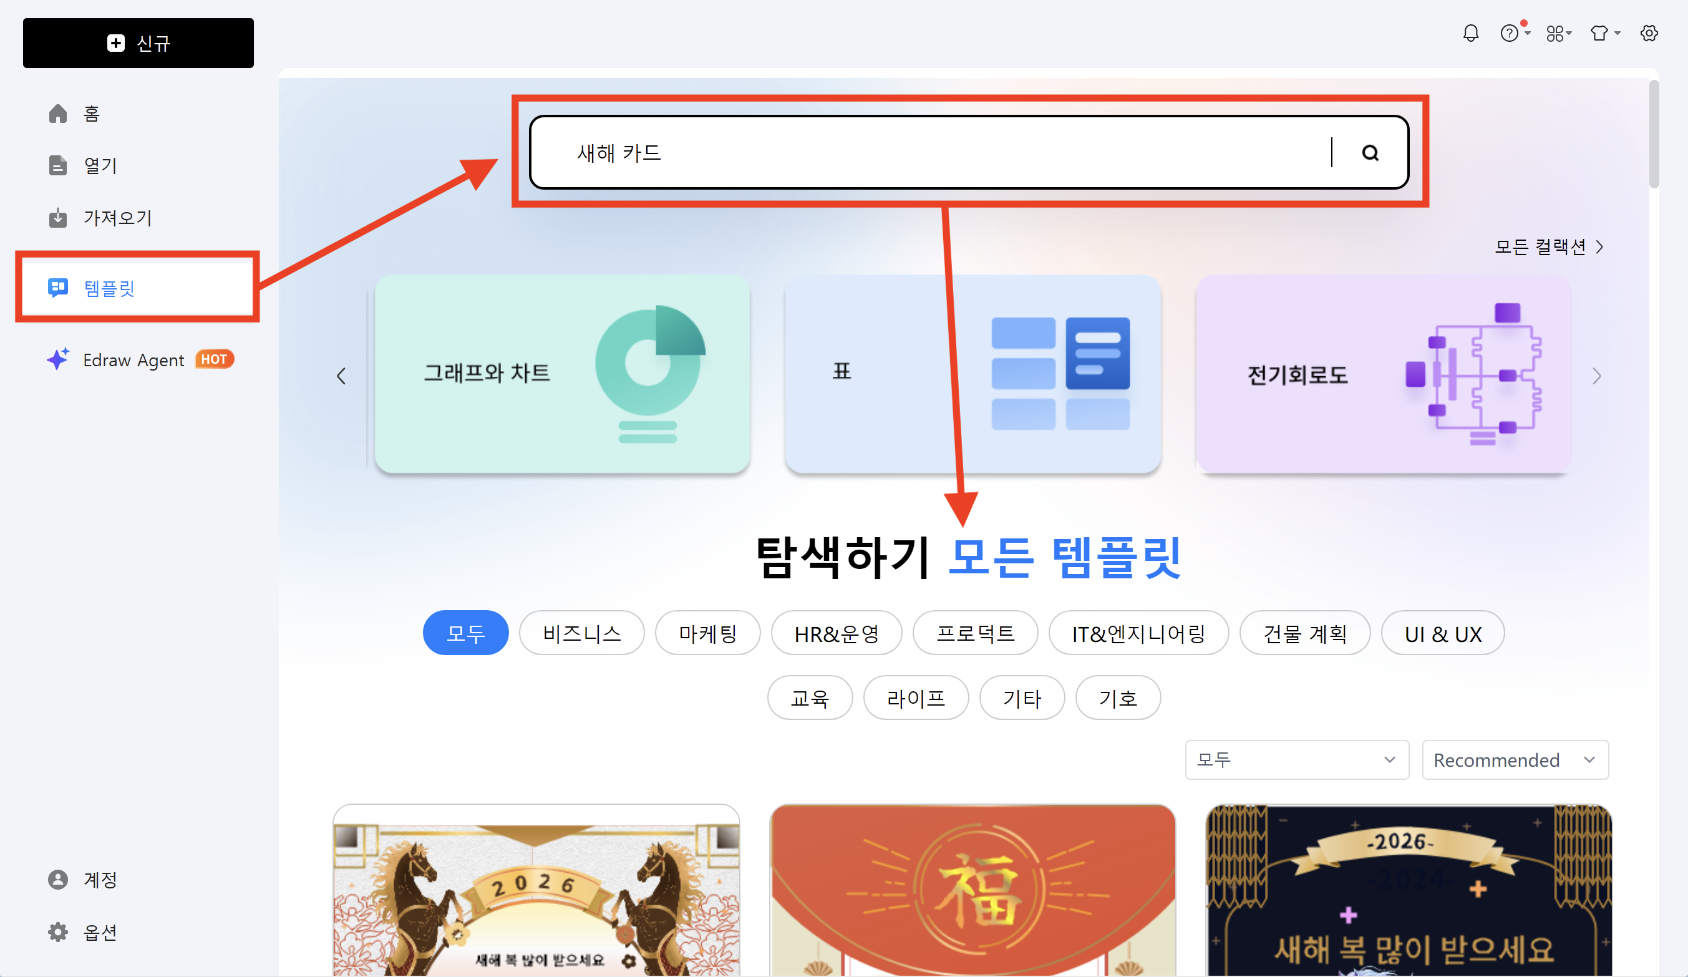Screen dimensions: 1688x977
Task: Select the UI & UX category filter
Action: [1442, 633]
